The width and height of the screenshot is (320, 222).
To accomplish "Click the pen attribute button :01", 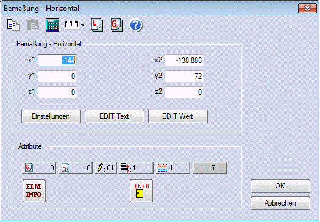I will point(106,168).
